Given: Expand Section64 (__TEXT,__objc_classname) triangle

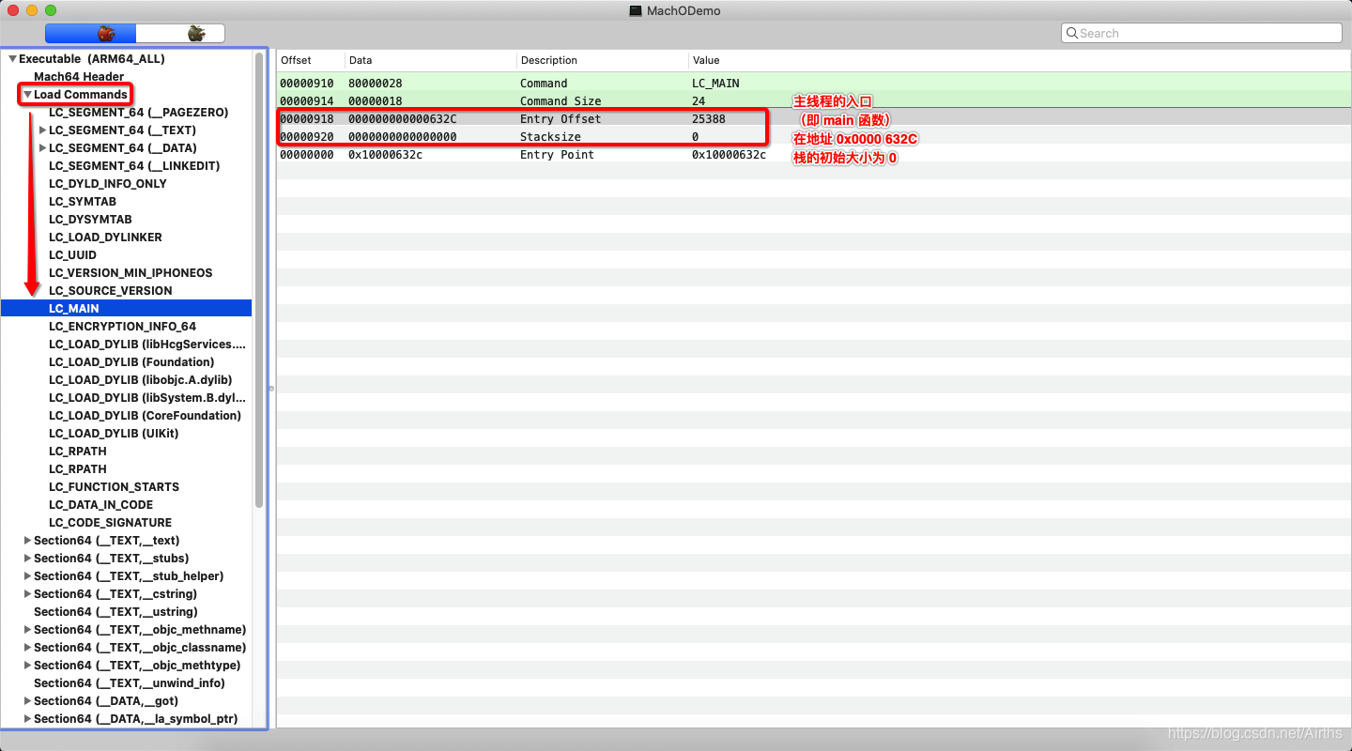Looking at the screenshot, I should point(27,648).
